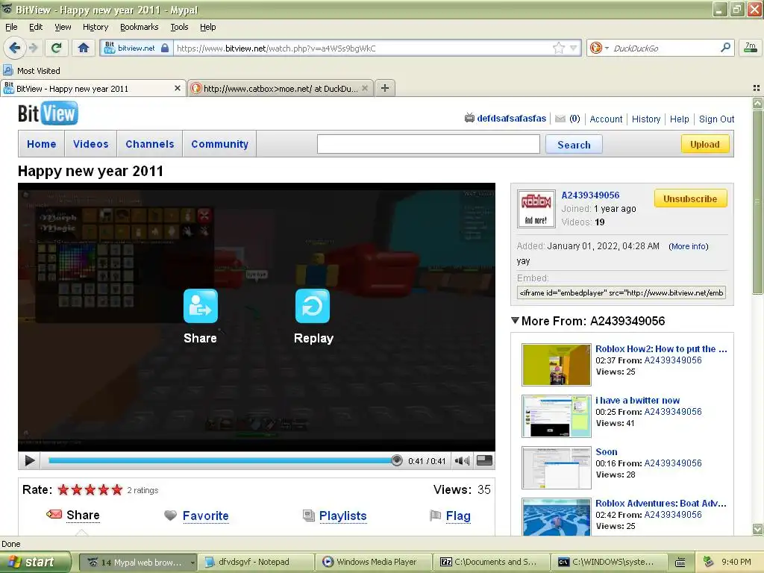This screenshot has width=764, height=573.
Task: Click the BitView Search button
Action: pyautogui.click(x=574, y=145)
